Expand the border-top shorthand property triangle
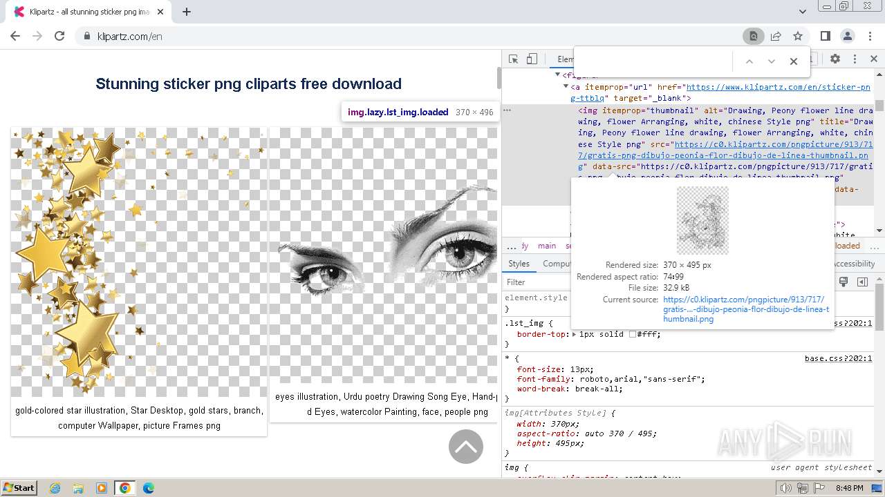 (574, 334)
